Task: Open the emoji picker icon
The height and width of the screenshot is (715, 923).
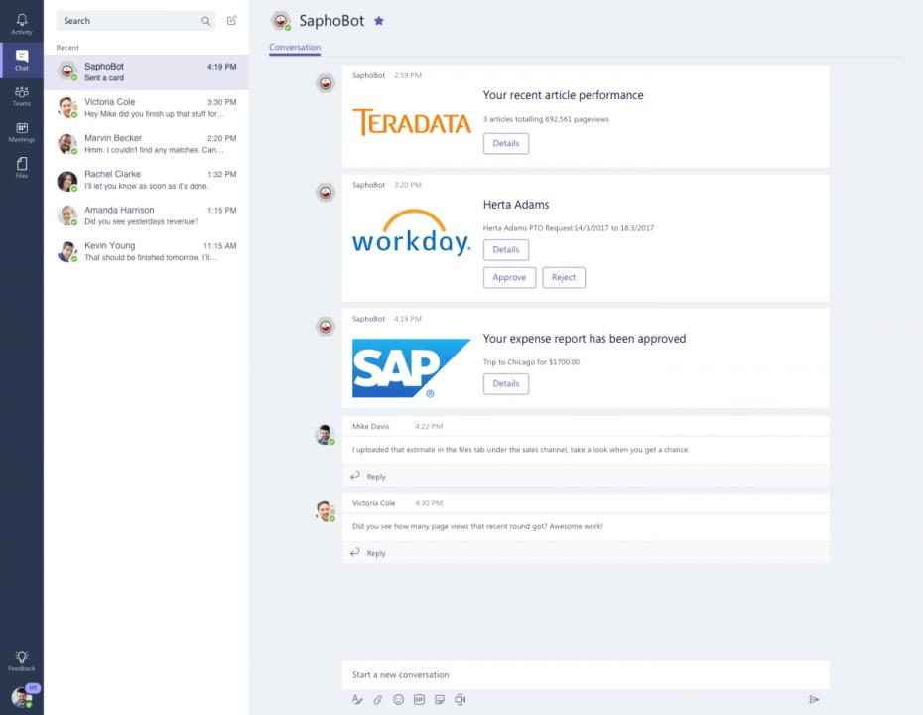Action: coord(399,700)
